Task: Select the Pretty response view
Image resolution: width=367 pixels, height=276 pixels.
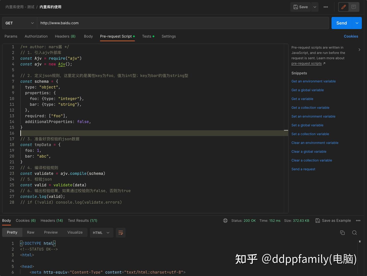Action: click(x=12, y=232)
